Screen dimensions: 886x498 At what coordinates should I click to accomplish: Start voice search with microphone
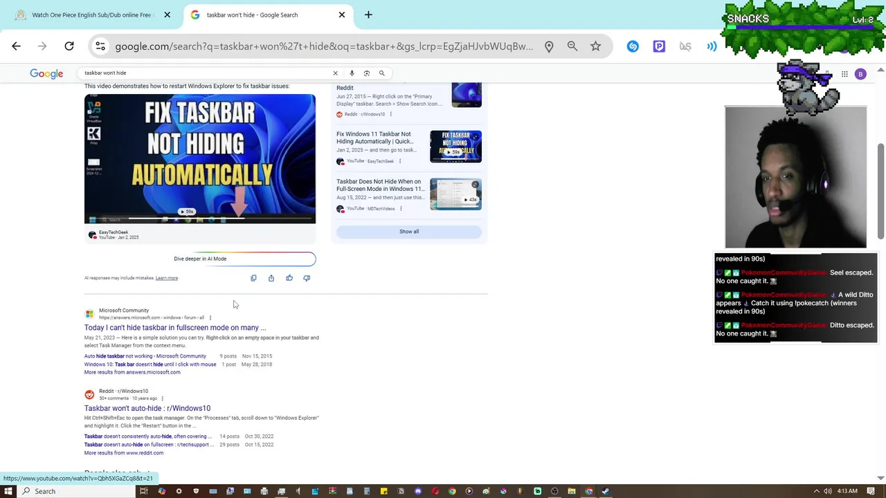pyautogui.click(x=352, y=73)
